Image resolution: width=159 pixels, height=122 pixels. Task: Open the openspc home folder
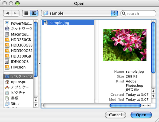18,82
